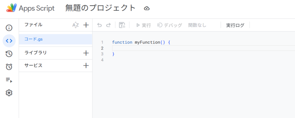This screenshot has width=295, height=118.
Task: Open the Executions list icon
Action: point(9,80)
